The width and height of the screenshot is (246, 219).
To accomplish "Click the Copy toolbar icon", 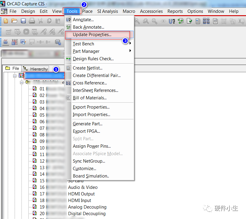I will coord(49,21).
